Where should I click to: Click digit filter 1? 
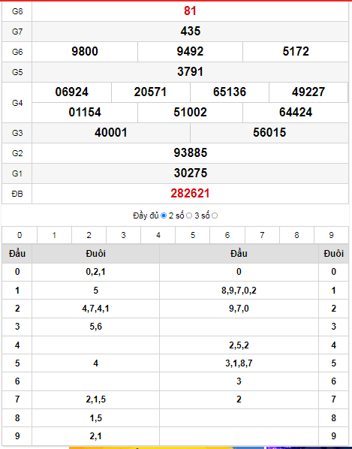tap(54, 235)
